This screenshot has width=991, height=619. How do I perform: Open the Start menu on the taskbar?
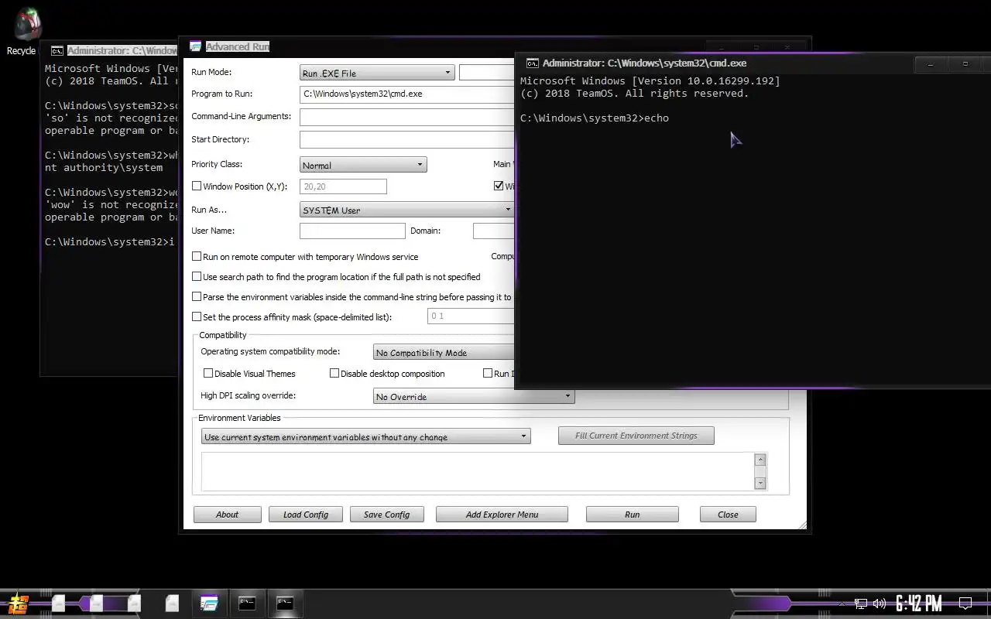(x=17, y=603)
